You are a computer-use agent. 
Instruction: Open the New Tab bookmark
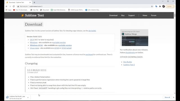(x=34, y=10)
